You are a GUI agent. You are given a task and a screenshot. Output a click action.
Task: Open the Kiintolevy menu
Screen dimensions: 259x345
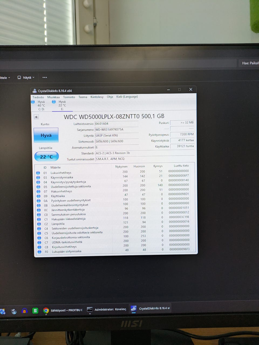coord(97,97)
